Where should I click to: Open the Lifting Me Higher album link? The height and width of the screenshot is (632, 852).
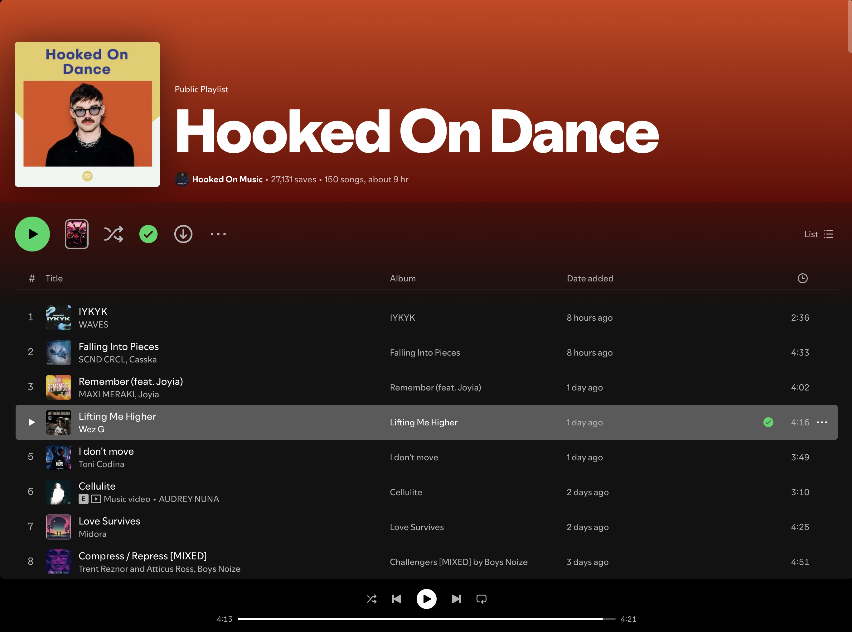click(x=424, y=422)
